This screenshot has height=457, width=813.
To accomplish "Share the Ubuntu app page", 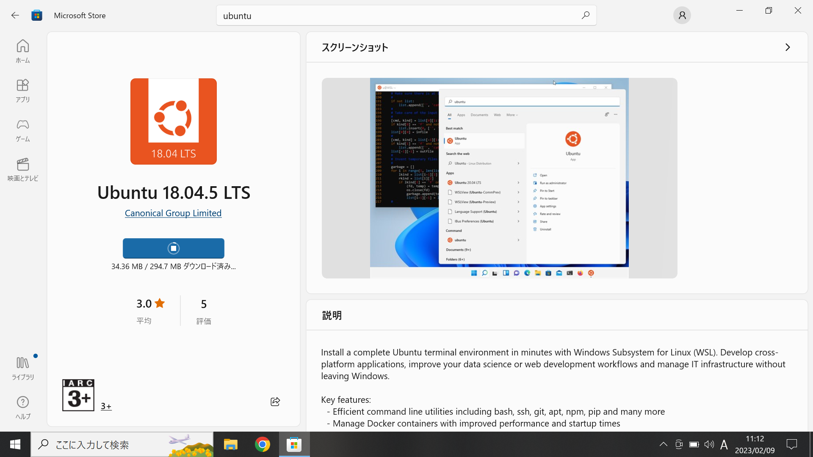I will (x=275, y=402).
